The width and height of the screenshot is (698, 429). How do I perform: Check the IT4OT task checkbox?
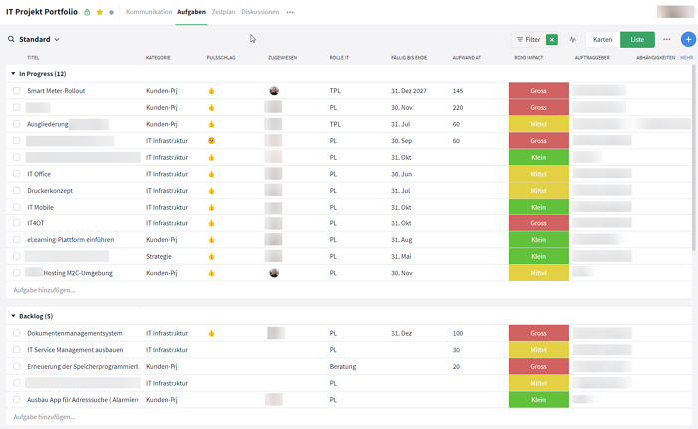click(17, 223)
